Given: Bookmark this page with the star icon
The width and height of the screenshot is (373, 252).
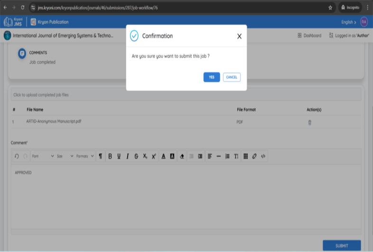Looking at the screenshot, I should point(330,8).
